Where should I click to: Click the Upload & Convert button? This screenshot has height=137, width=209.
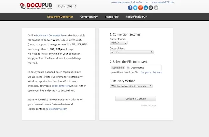[x=136, y=99]
